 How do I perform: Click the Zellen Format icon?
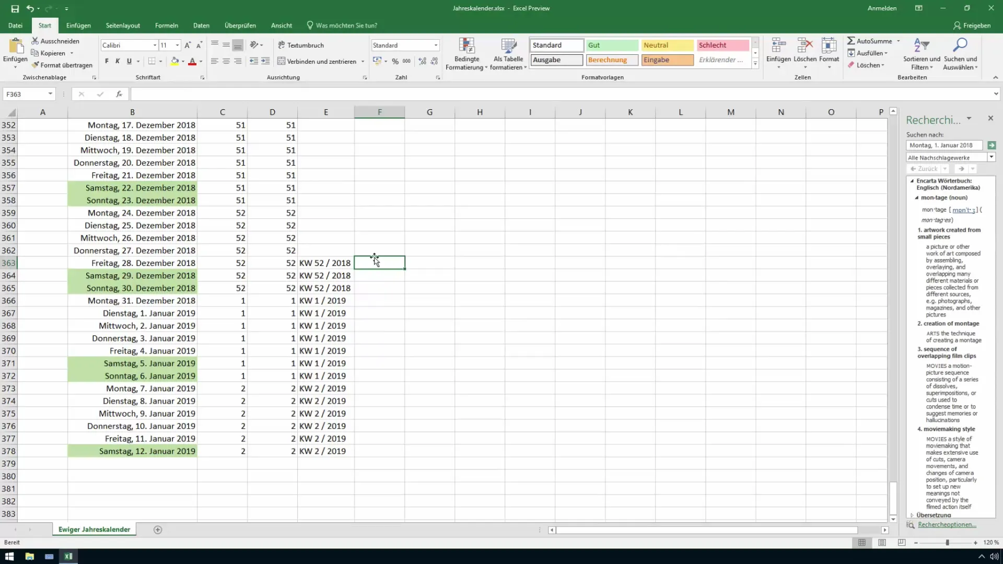pos(829,54)
